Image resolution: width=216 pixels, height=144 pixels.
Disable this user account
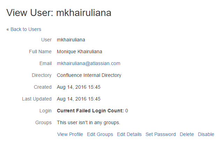206,134
